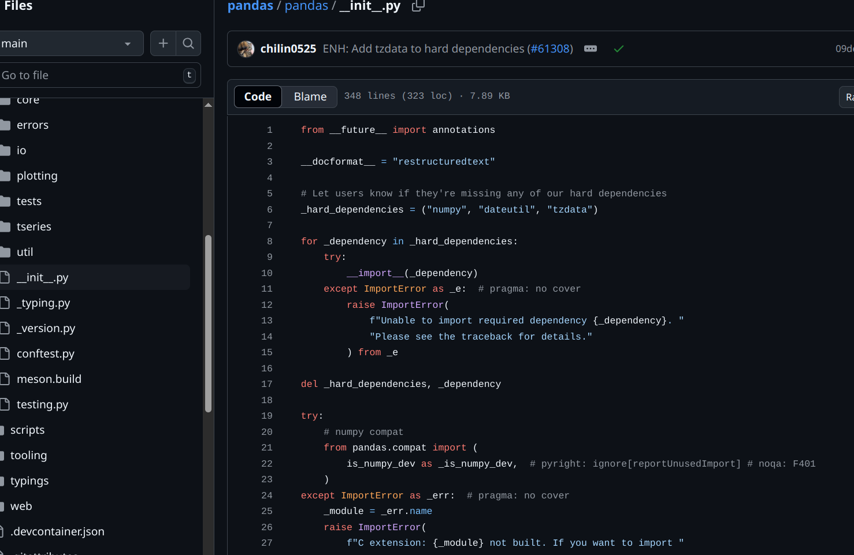Click the search files magnifier icon
The image size is (854, 555).
(x=188, y=43)
